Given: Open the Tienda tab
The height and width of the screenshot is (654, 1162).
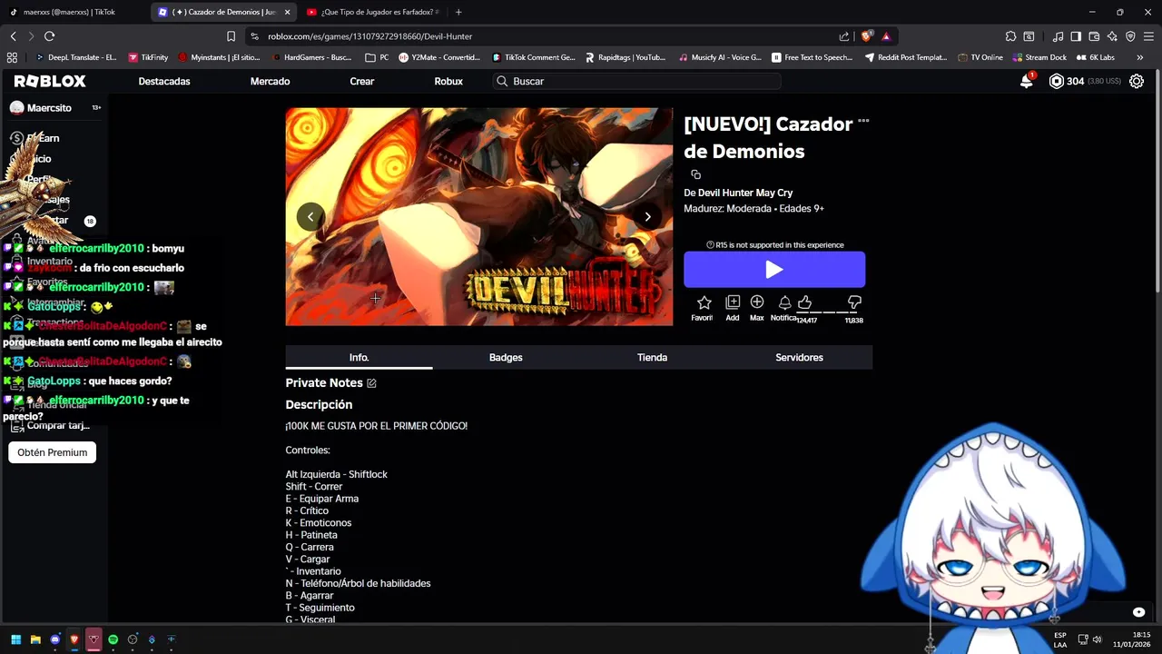Looking at the screenshot, I should [652, 357].
